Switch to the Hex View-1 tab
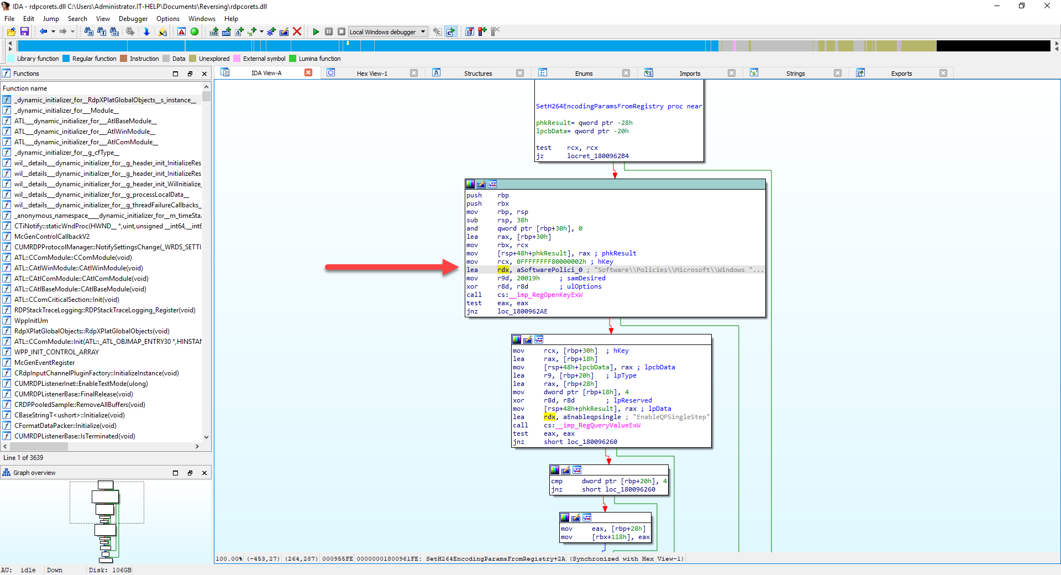Image resolution: width=1061 pixels, height=575 pixels. [371, 73]
